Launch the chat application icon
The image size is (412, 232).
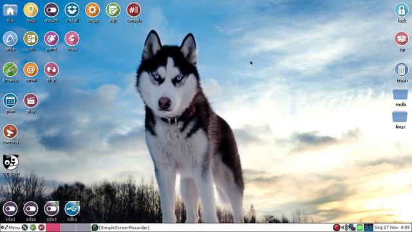coord(51,70)
